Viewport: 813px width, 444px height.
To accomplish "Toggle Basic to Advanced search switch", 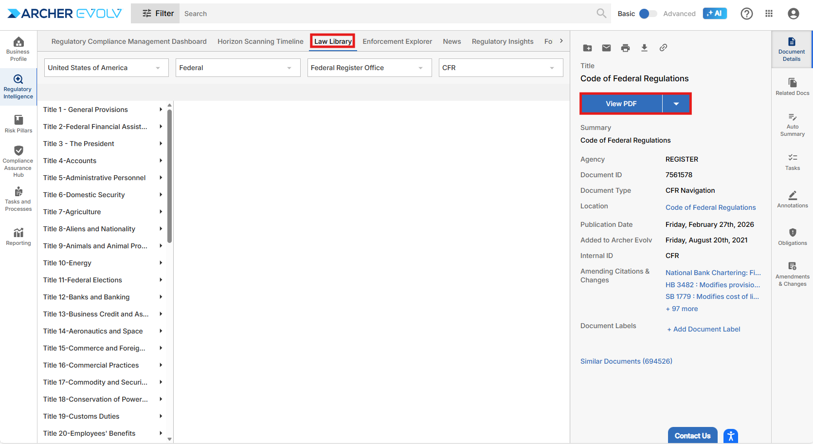I will 647,14.
